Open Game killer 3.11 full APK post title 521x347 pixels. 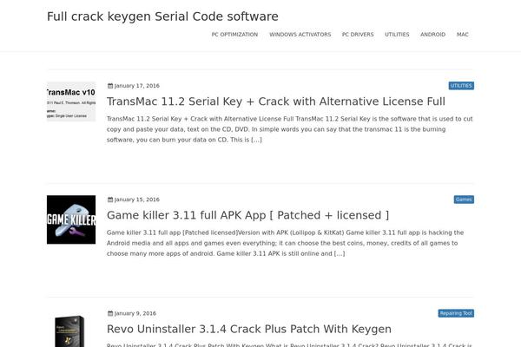click(247, 215)
